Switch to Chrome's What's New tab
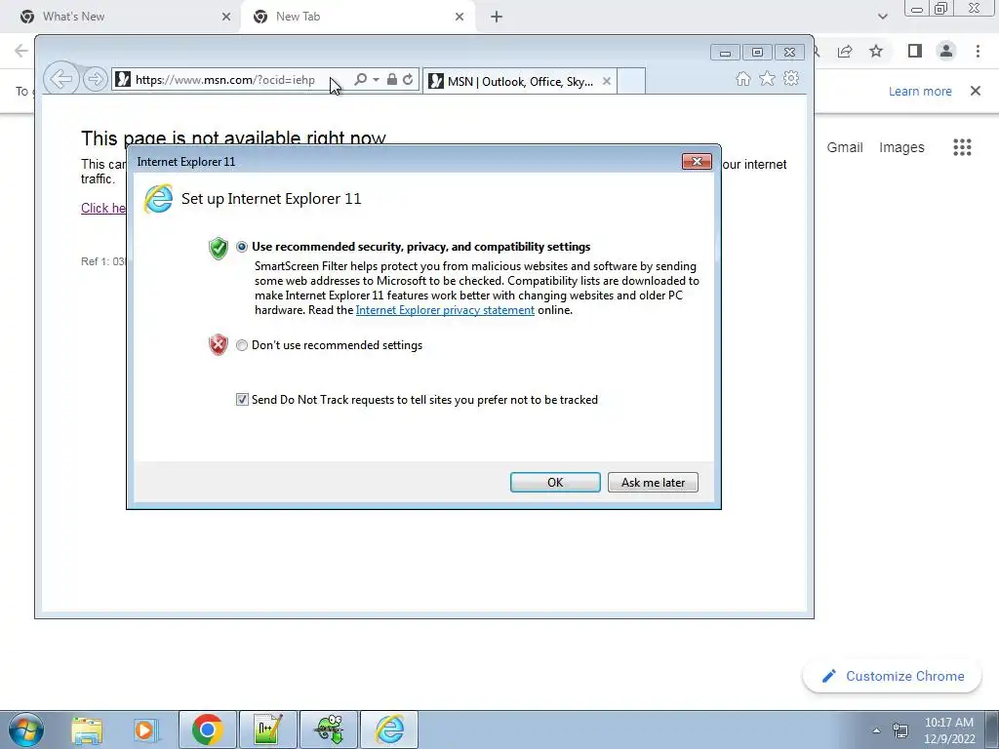This screenshot has width=999, height=749. (119, 17)
